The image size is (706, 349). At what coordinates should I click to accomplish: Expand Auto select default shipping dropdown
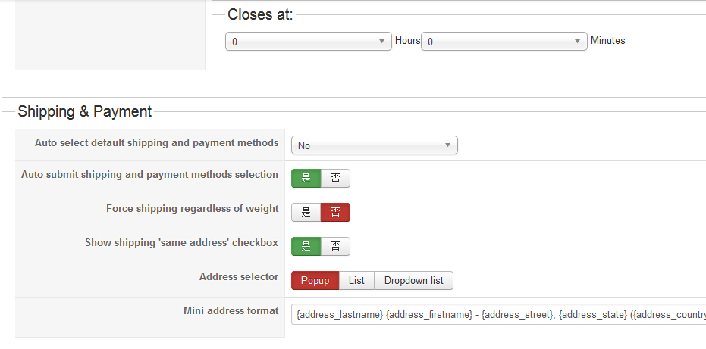[374, 145]
